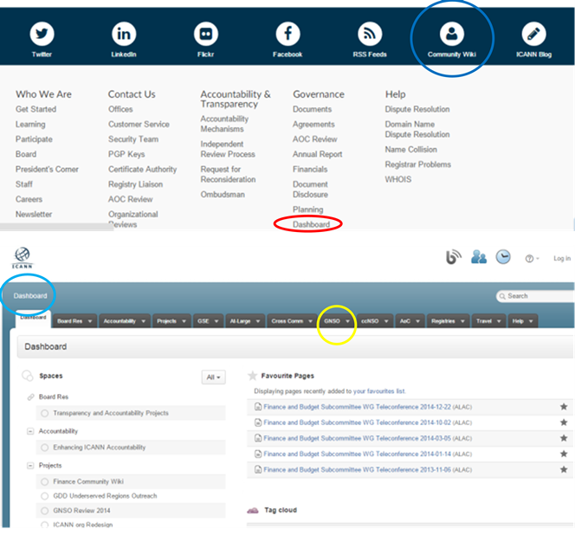The width and height of the screenshot is (575, 542).
Task: Open the GSE tab dropdown
Action: click(x=216, y=321)
